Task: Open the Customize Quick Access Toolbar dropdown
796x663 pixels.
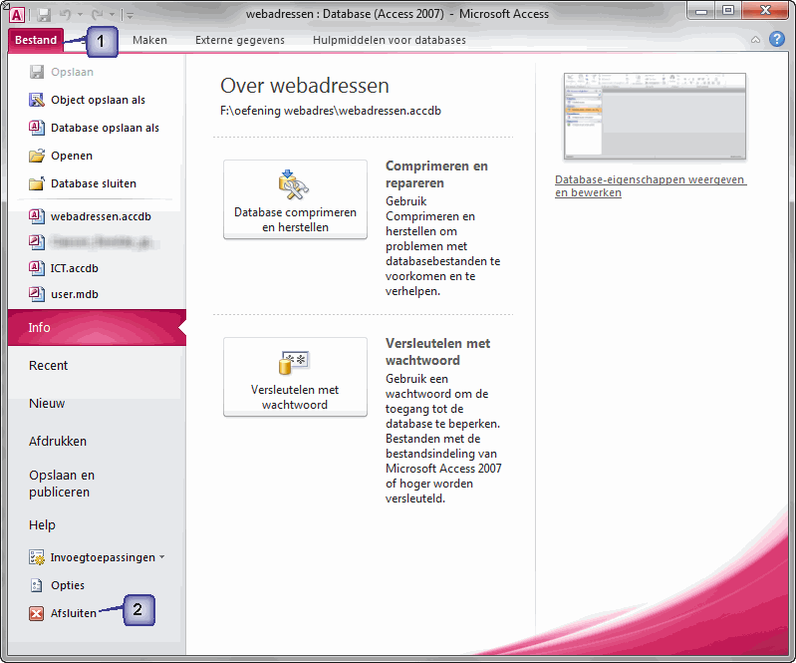Action: 130,15
